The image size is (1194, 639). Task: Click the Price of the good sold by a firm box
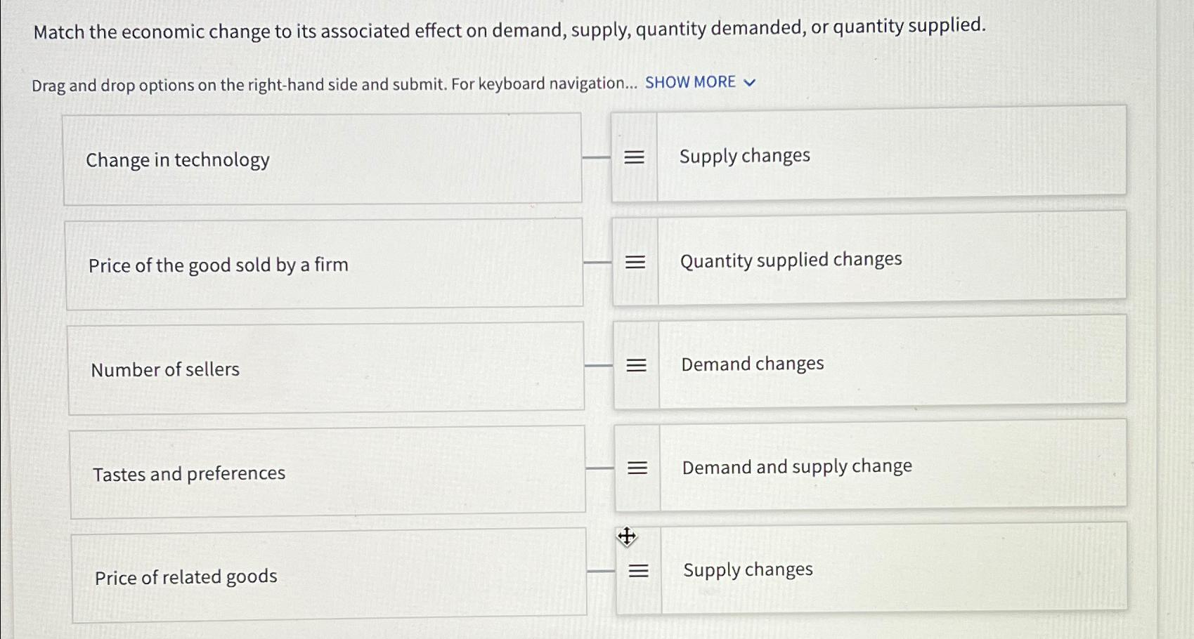(x=323, y=264)
